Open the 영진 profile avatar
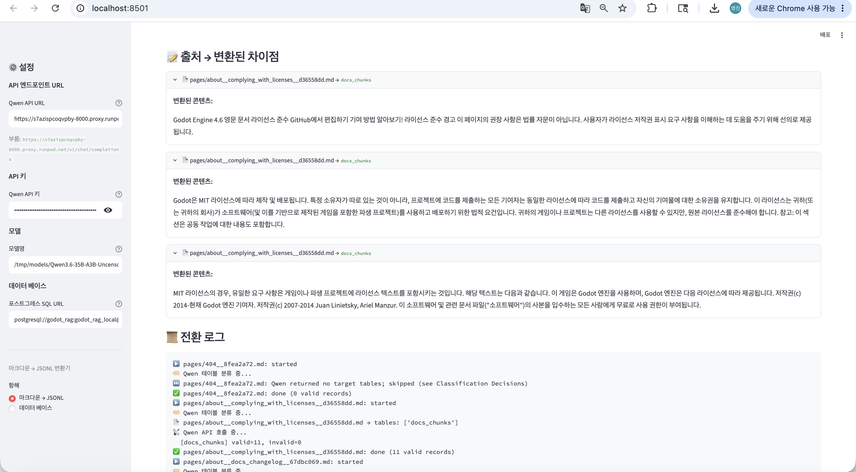The image size is (856, 472). (x=735, y=8)
